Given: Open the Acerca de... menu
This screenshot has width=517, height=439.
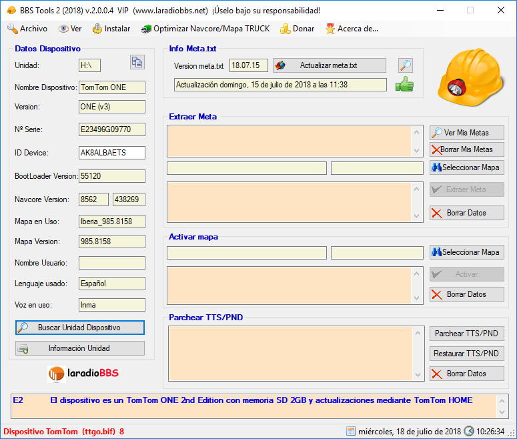Looking at the screenshot, I should (x=352, y=29).
